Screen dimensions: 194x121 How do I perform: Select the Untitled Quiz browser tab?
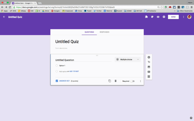tap(23, 3)
